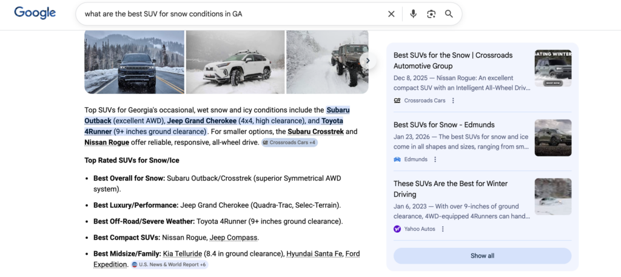Open three-dot menu for Yahoo Autos result
Screen dimensions: 621x277
click(443, 229)
